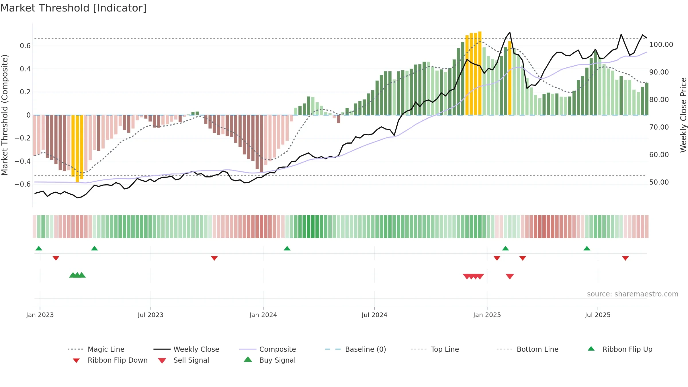Click the single sell signal in February 2025
The image size is (688, 387).
coord(510,276)
